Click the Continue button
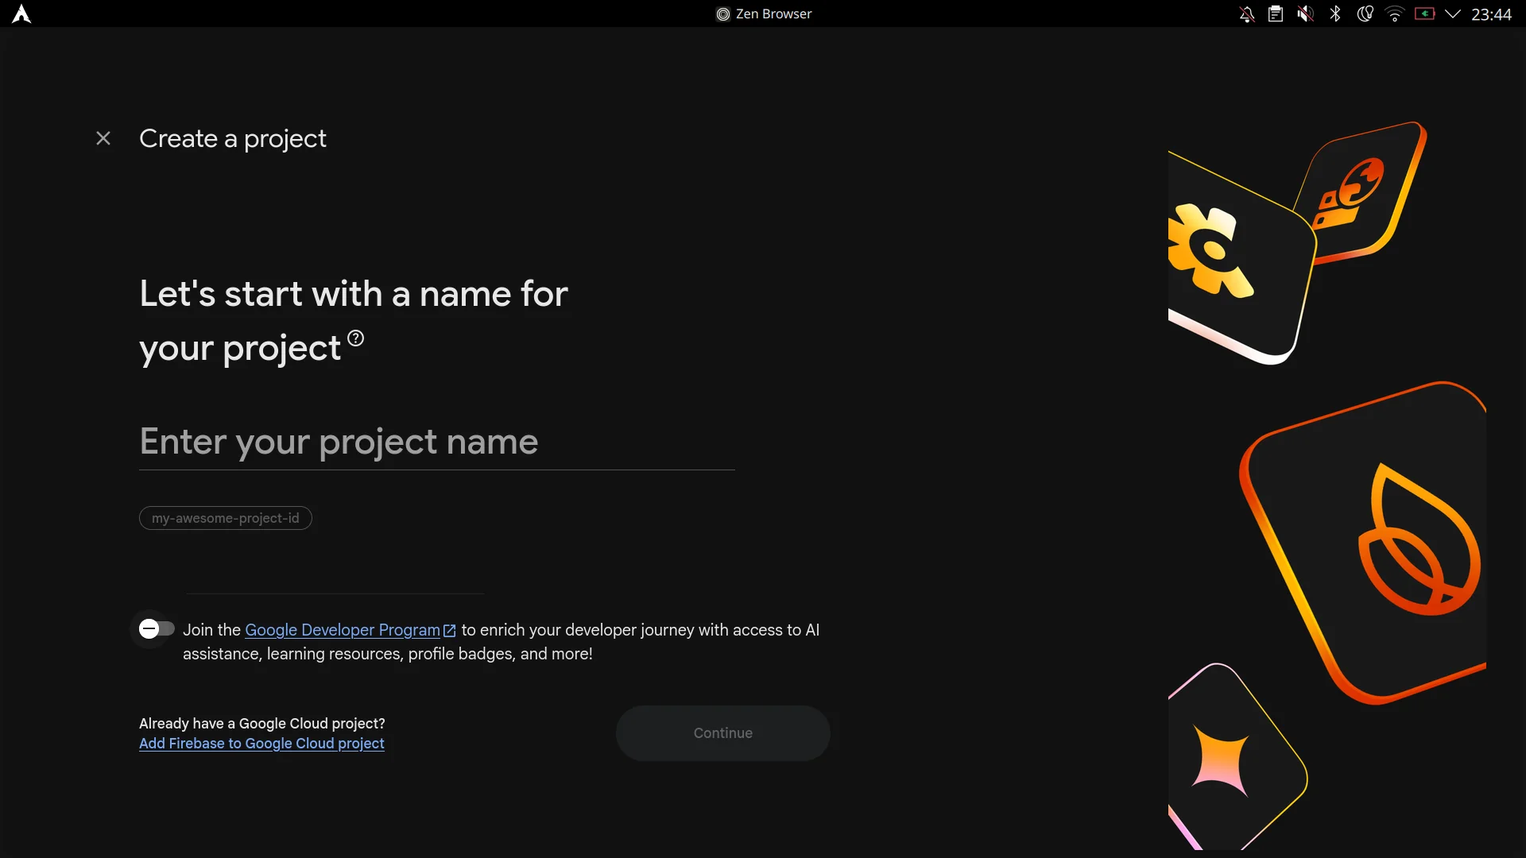Viewport: 1526px width, 858px height. pyautogui.click(x=723, y=733)
